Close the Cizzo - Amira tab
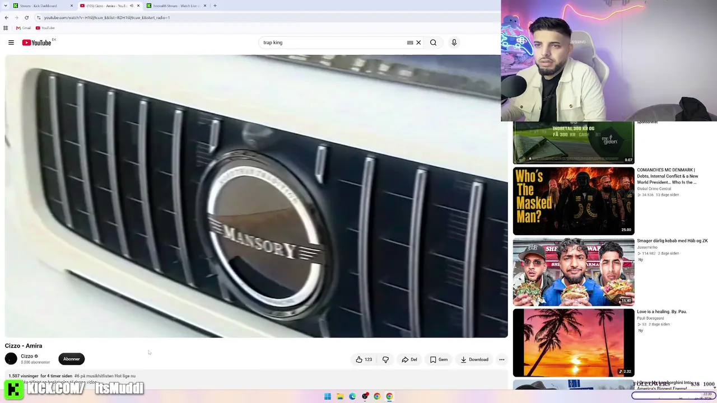Image resolution: width=717 pixels, height=403 pixels. (x=138, y=6)
